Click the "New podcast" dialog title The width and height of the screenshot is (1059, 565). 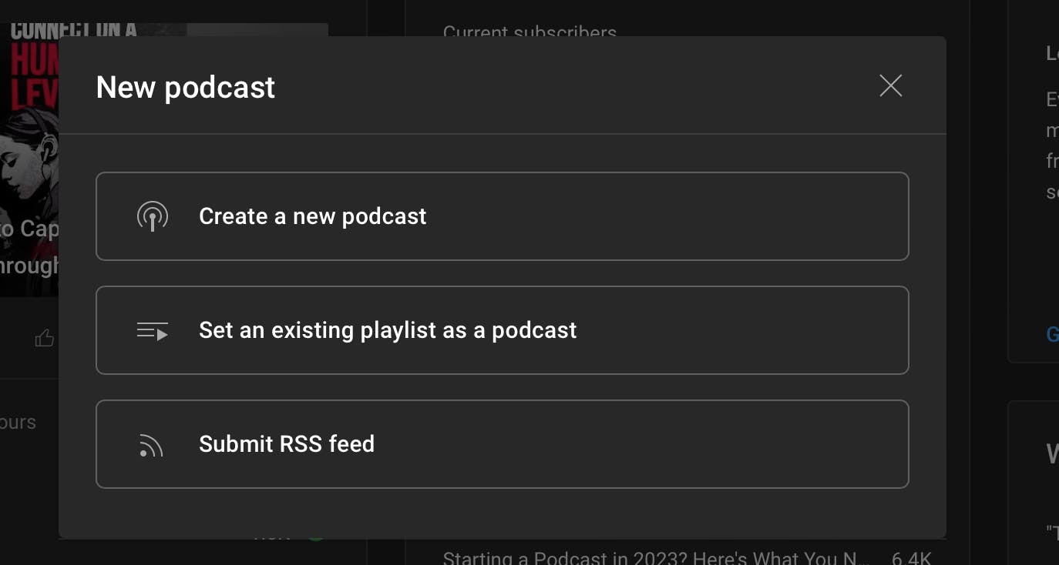point(185,87)
